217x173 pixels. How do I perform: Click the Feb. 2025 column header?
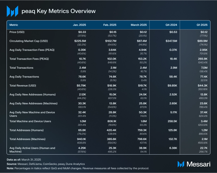110,25
